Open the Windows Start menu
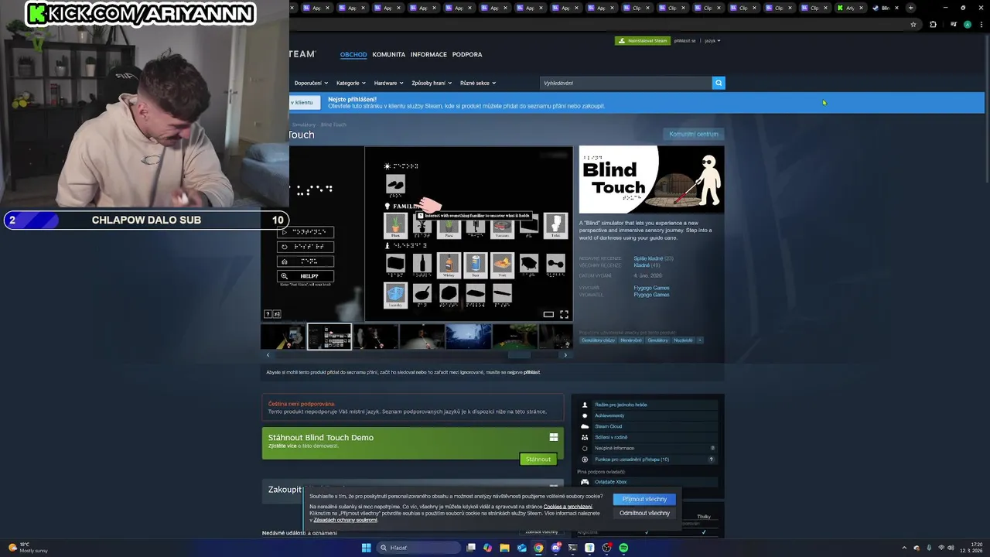The height and width of the screenshot is (557, 990). (367, 548)
